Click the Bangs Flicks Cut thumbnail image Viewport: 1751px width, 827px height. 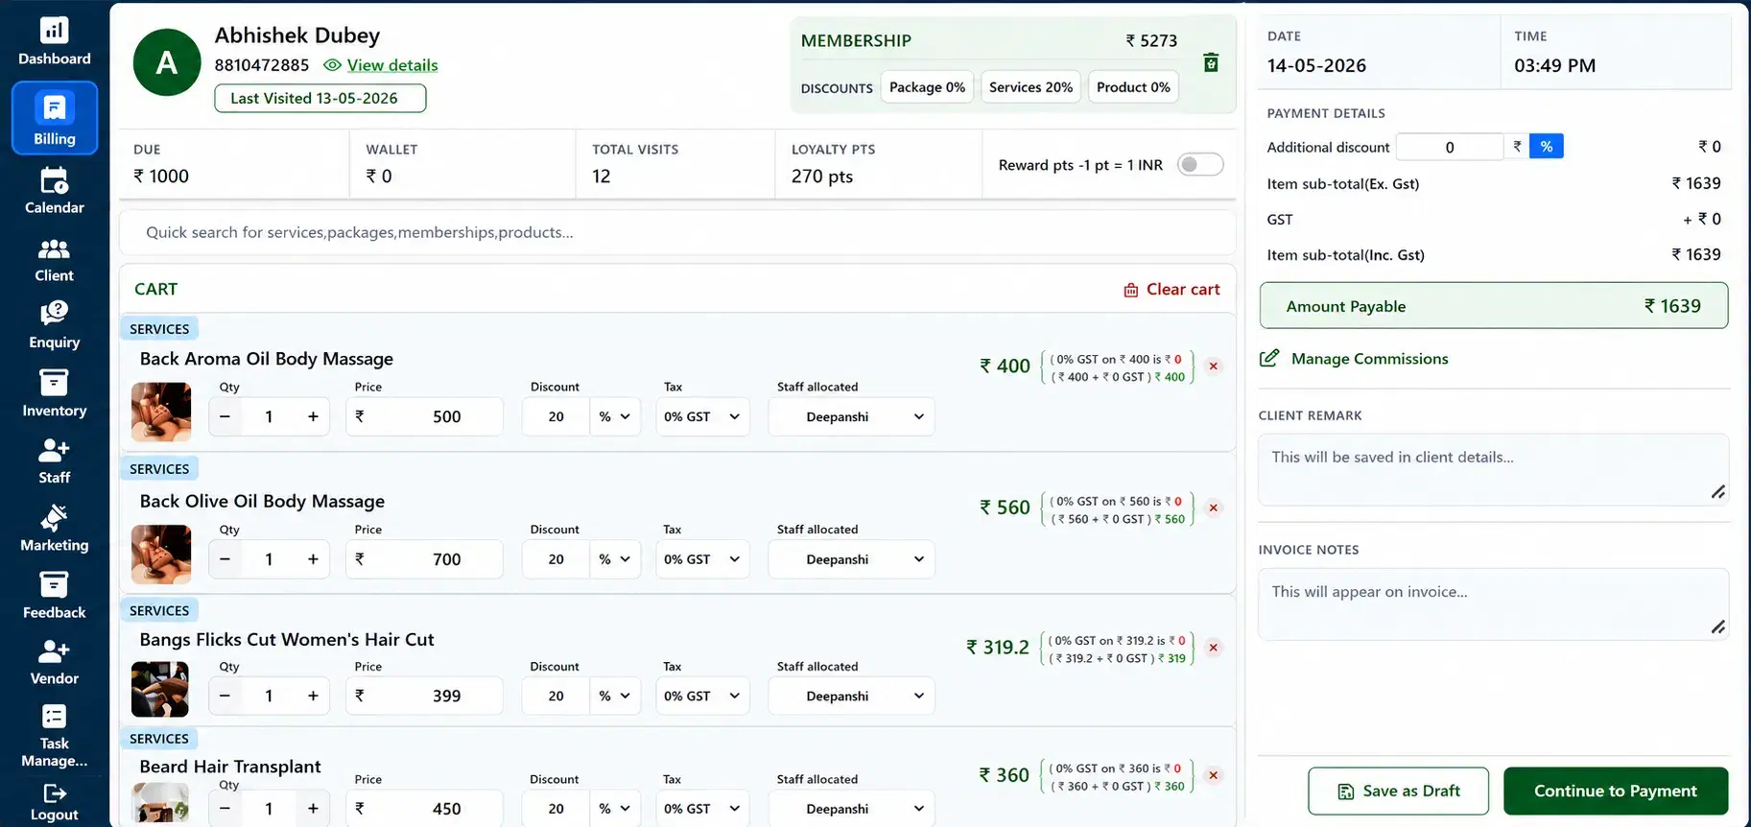[x=160, y=689]
